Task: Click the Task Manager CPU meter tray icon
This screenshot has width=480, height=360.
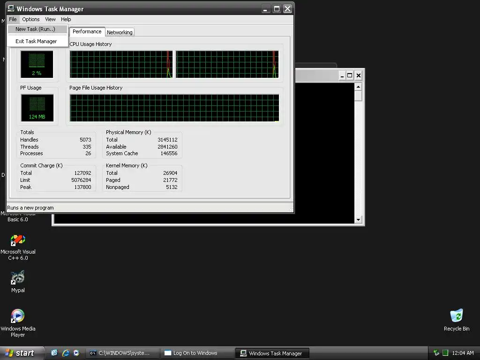Action: (x=445, y=353)
